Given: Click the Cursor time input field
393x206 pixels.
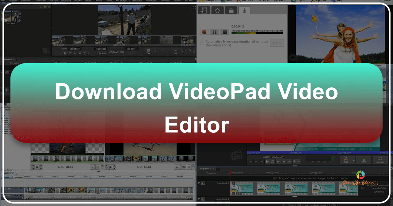Looking at the screenshot, I should click(278, 157).
